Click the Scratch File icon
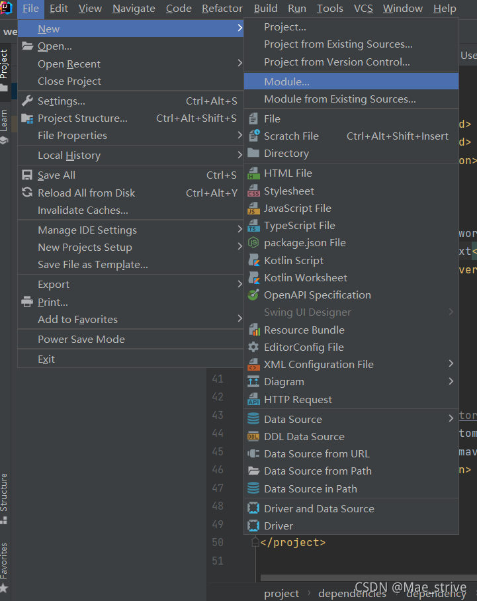The image size is (477, 601). 253,136
